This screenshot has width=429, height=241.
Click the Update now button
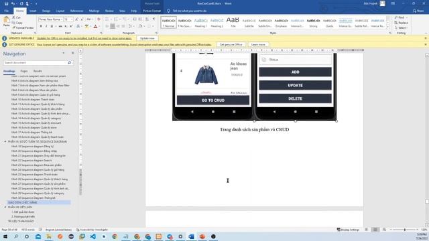147,38
